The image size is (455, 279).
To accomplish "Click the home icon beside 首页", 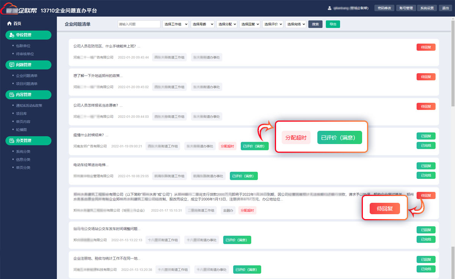I will 9,24.
